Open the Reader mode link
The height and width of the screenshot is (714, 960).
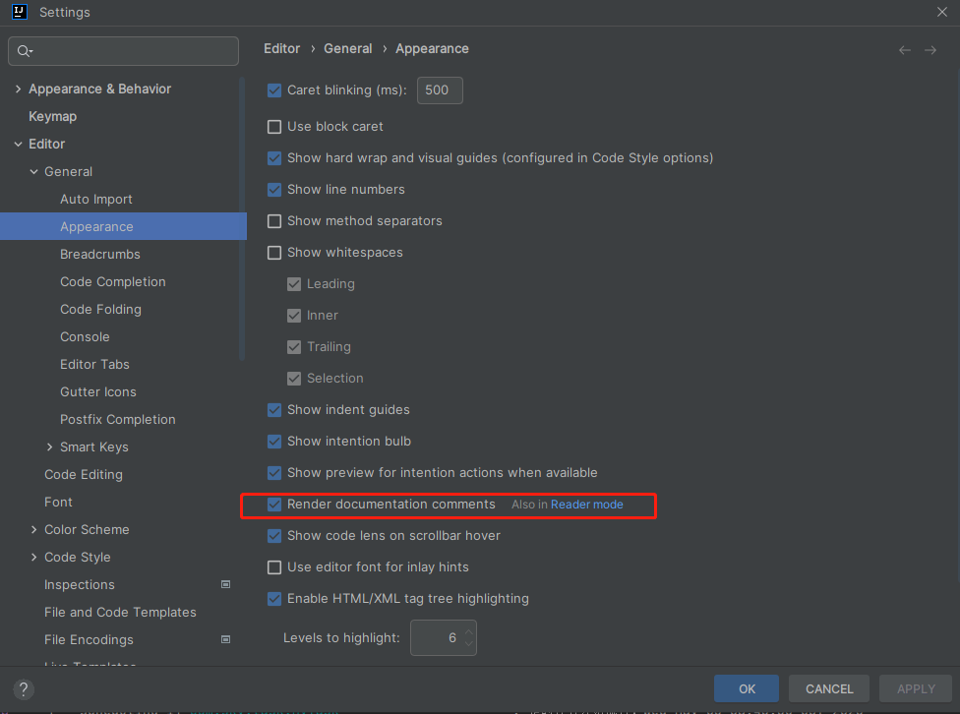pos(586,505)
